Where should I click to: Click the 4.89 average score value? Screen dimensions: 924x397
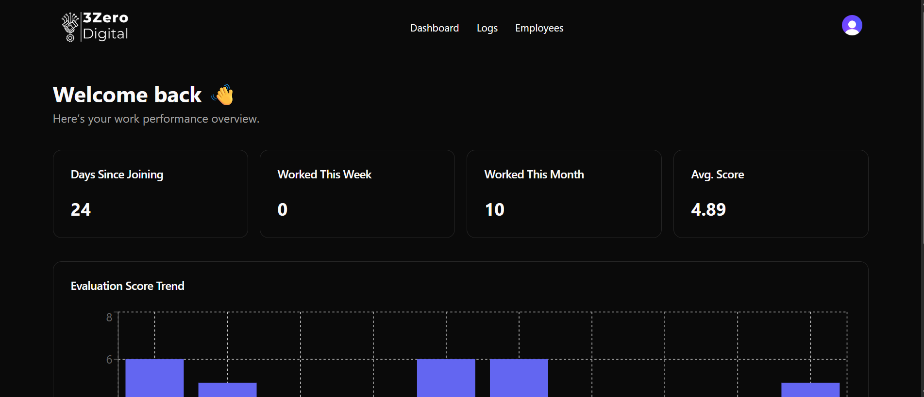708,209
